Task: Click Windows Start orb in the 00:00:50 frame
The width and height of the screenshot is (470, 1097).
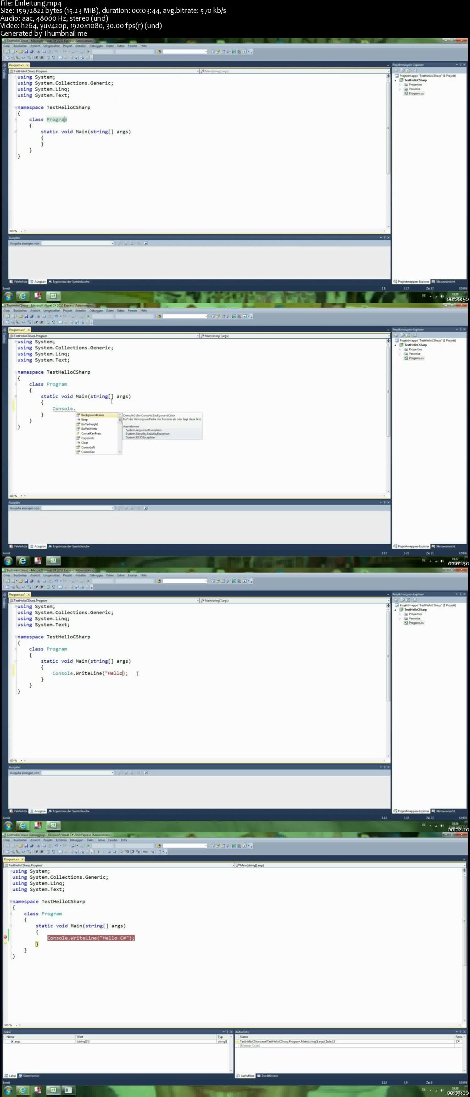Action: [8, 296]
